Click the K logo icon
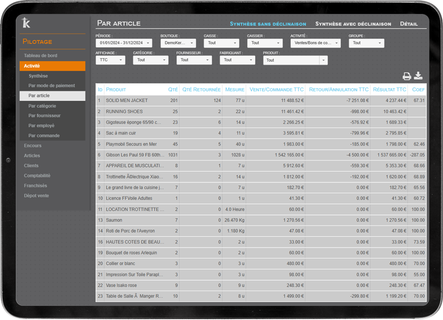This screenshot has height=320, width=443. click(26, 23)
